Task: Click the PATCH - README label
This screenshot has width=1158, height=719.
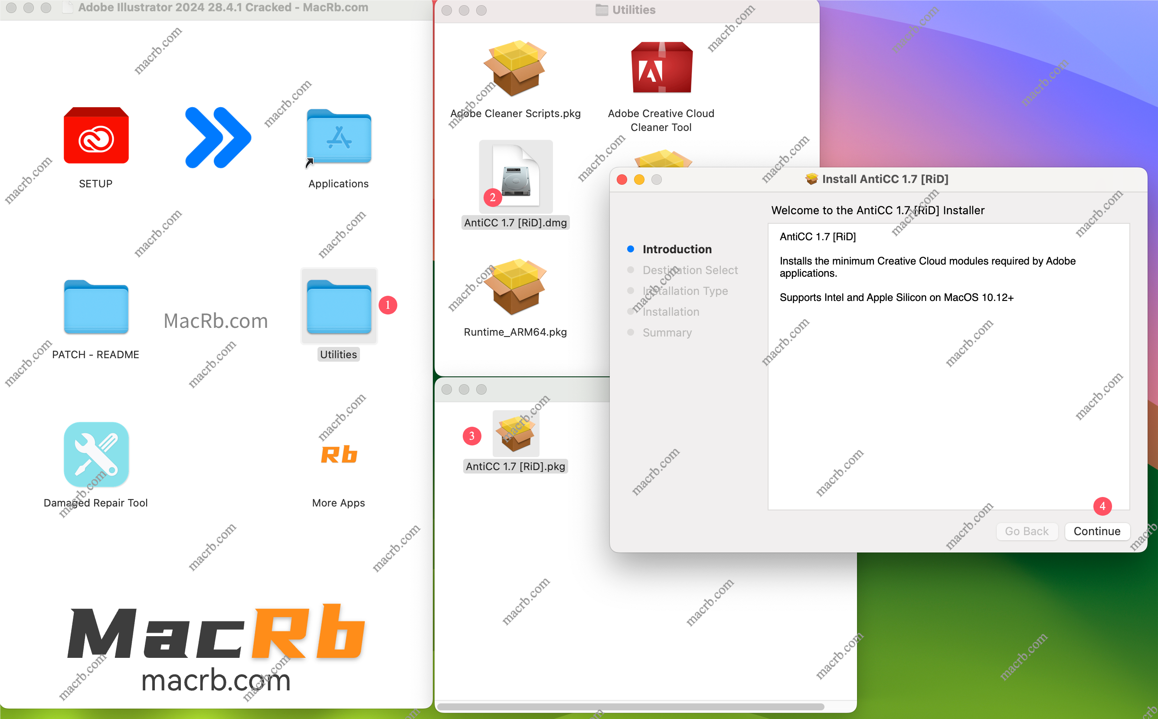Action: (x=95, y=355)
